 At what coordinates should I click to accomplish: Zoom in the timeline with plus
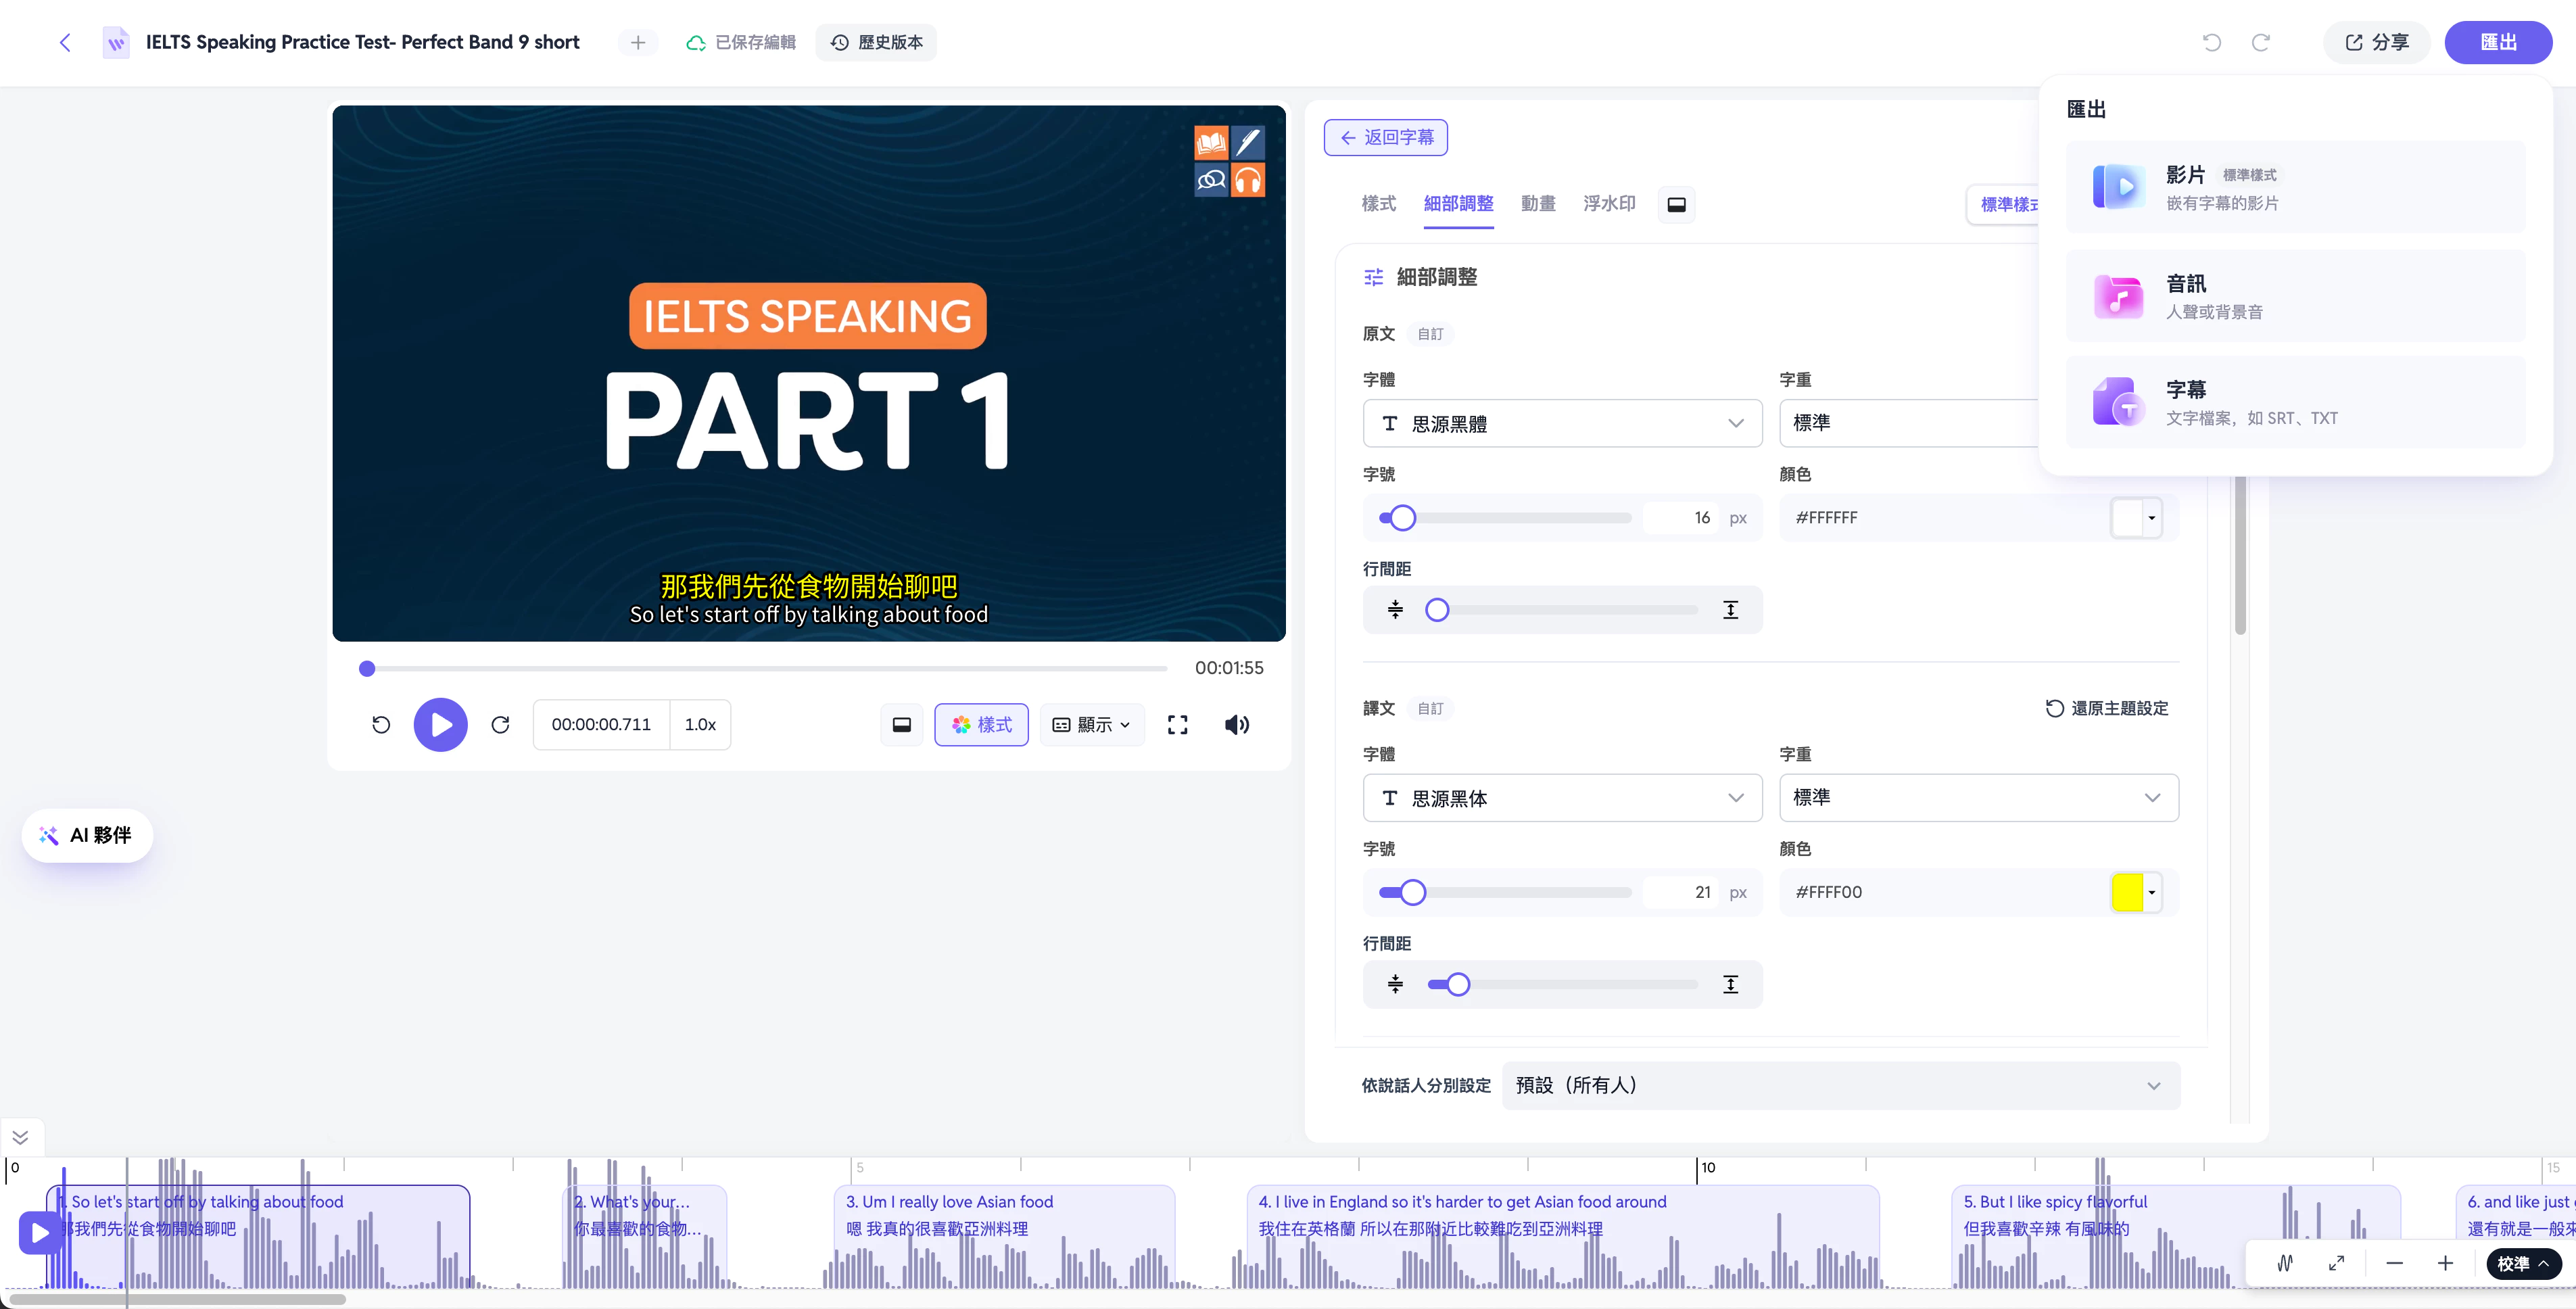(x=2445, y=1263)
